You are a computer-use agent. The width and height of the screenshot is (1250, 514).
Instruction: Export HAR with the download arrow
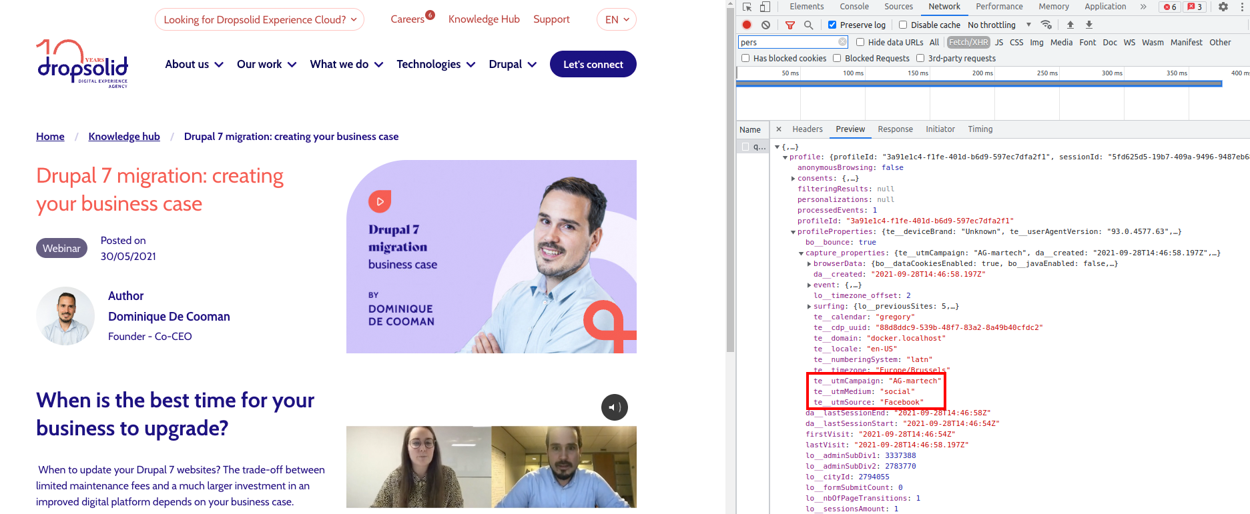click(1089, 25)
